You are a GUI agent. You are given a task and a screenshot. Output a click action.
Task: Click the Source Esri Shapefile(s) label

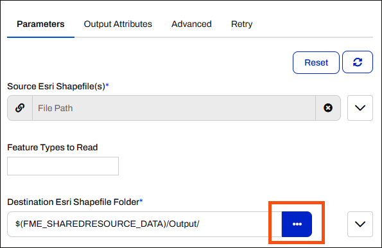pos(56,86)
